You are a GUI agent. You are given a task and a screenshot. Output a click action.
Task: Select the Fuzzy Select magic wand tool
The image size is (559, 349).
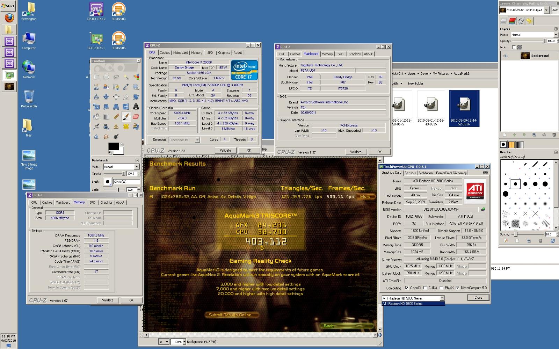click(x=126, y=77)
